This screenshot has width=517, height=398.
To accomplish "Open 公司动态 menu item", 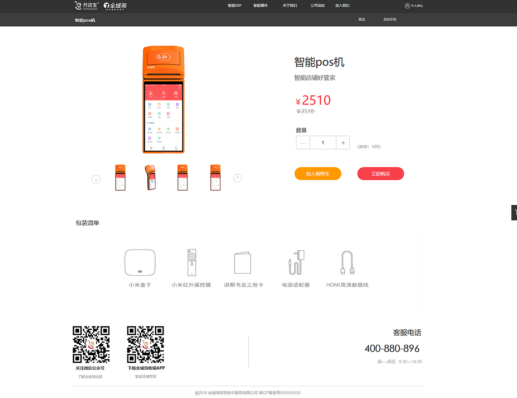I will 317,6.
